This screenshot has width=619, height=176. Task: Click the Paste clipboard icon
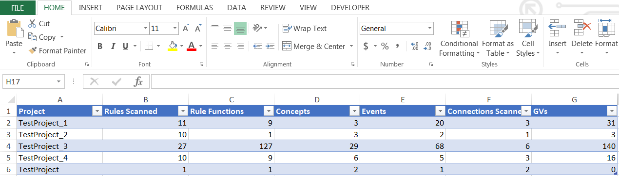tap(14, 28)
